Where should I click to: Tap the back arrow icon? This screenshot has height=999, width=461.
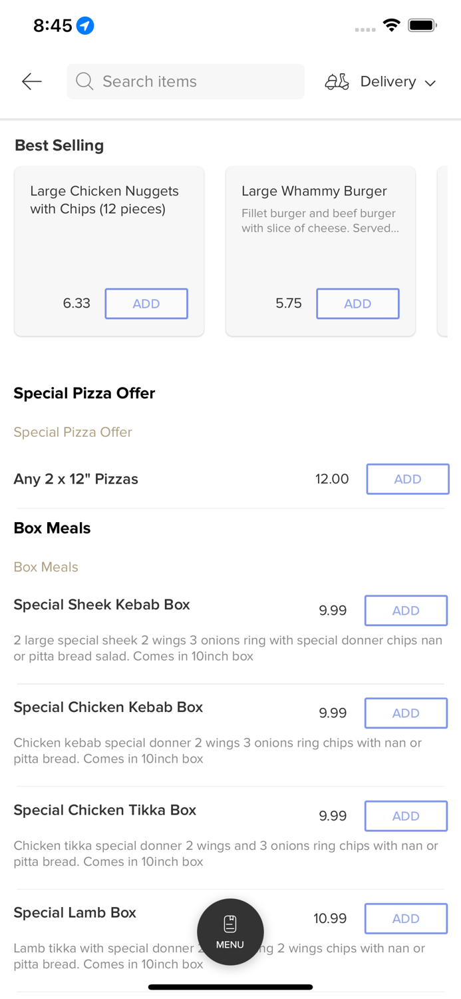[31, 81]
